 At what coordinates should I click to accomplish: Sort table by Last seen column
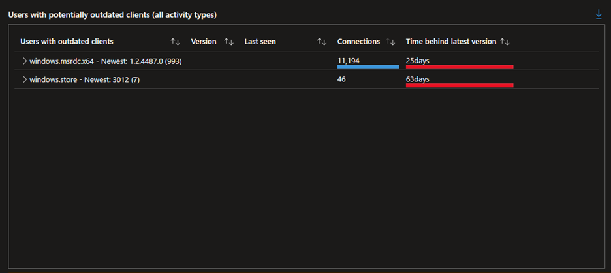click(x=321, y=42)
